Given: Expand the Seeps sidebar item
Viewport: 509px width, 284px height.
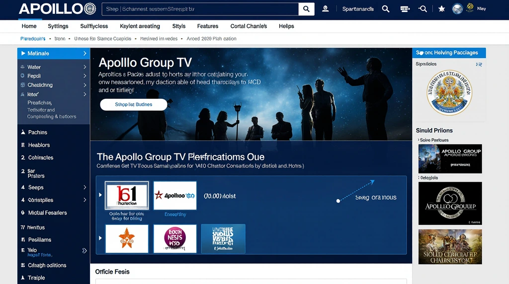Looking at the screenshot, I should click(x=85, y=187).
